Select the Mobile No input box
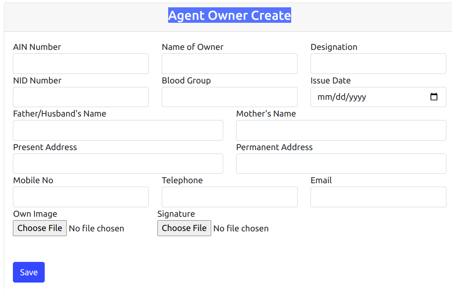 tap(81, 197)
